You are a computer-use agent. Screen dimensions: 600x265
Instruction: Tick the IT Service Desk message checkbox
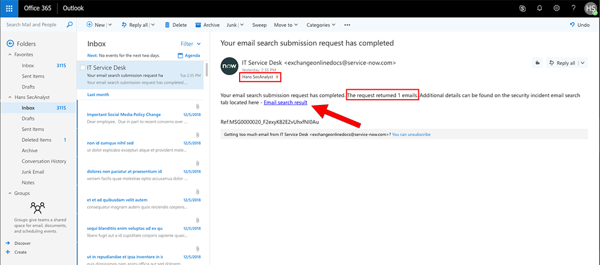(x=83, y=67)
